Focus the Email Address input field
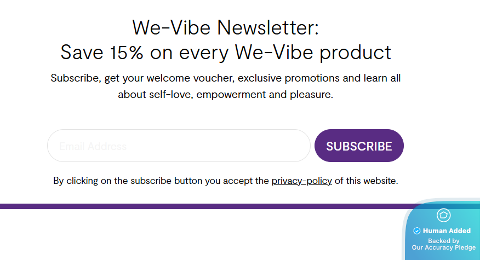This screenshot has width=480, height=260. [179, 146]
